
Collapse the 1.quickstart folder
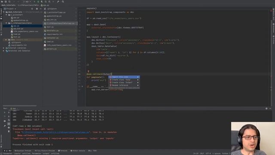6,15
